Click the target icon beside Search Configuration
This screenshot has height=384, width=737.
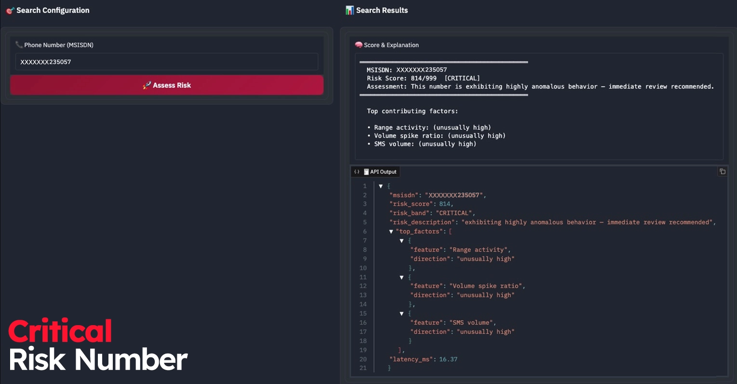[x=10, y=10]
